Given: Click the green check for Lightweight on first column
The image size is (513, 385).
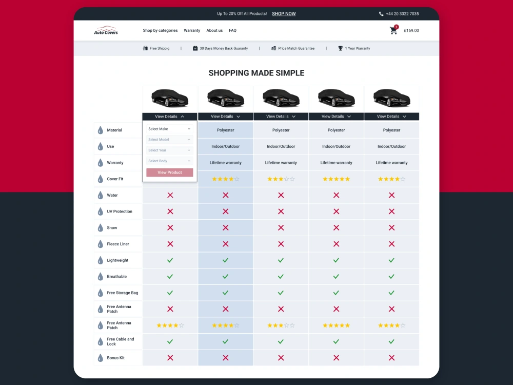Looking at the screenshot, I should click(170, 260).
